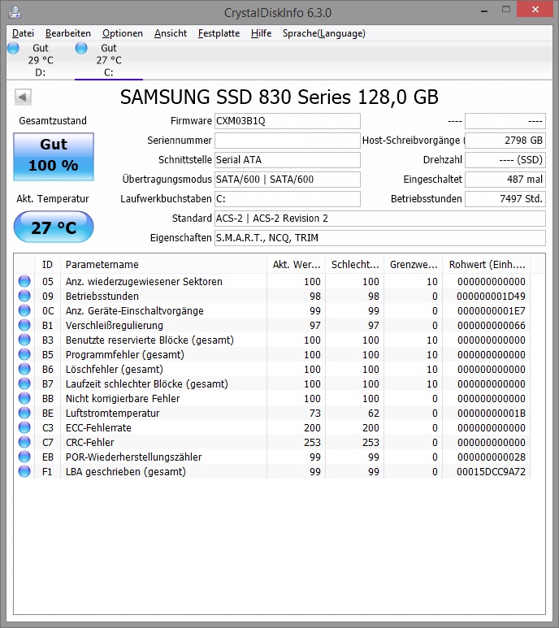This screenshot has height=628, width=559.
Task: Click the Eigenschaften field S.M.A.R.T., NCQ, TRIM
Action: click(x=380, y=238)
